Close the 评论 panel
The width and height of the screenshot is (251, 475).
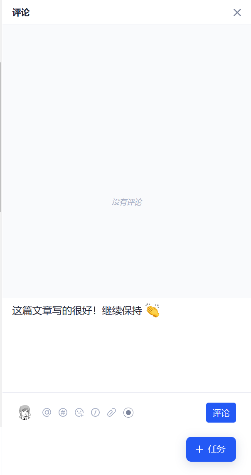(237, 12)
